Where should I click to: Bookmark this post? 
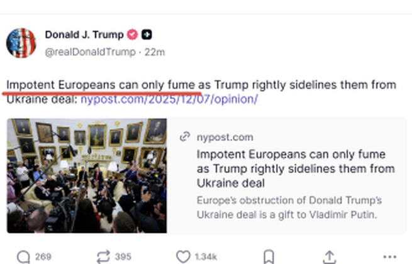point(268,256)
